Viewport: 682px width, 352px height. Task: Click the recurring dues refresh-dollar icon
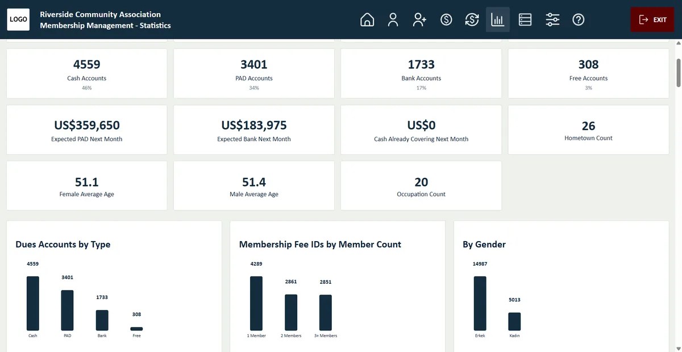click(472, 20)
